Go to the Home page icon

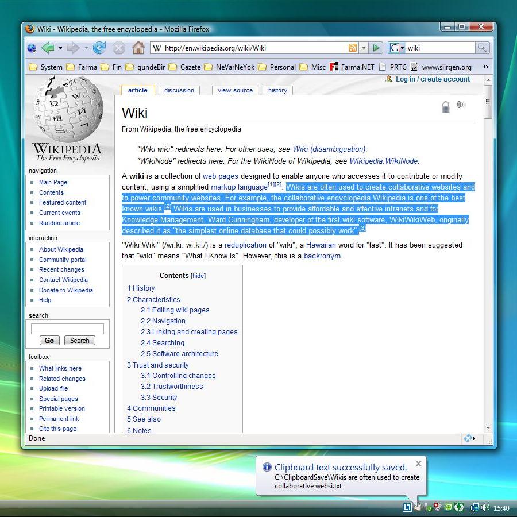(138, 48)
